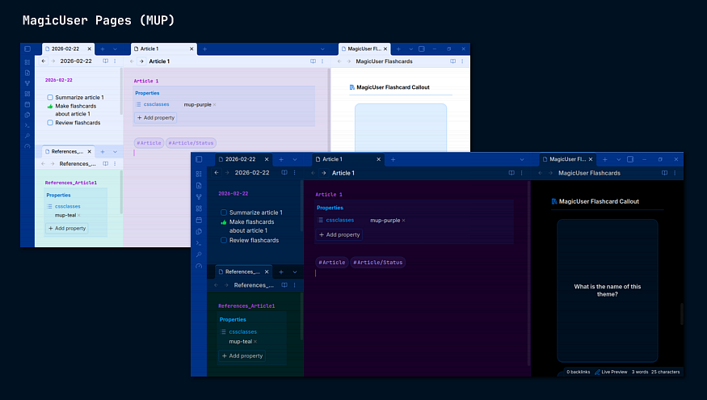This screenshot has height=400, width=707.
Task: Switch to dark window References_... tab
Action: [243, 272]
